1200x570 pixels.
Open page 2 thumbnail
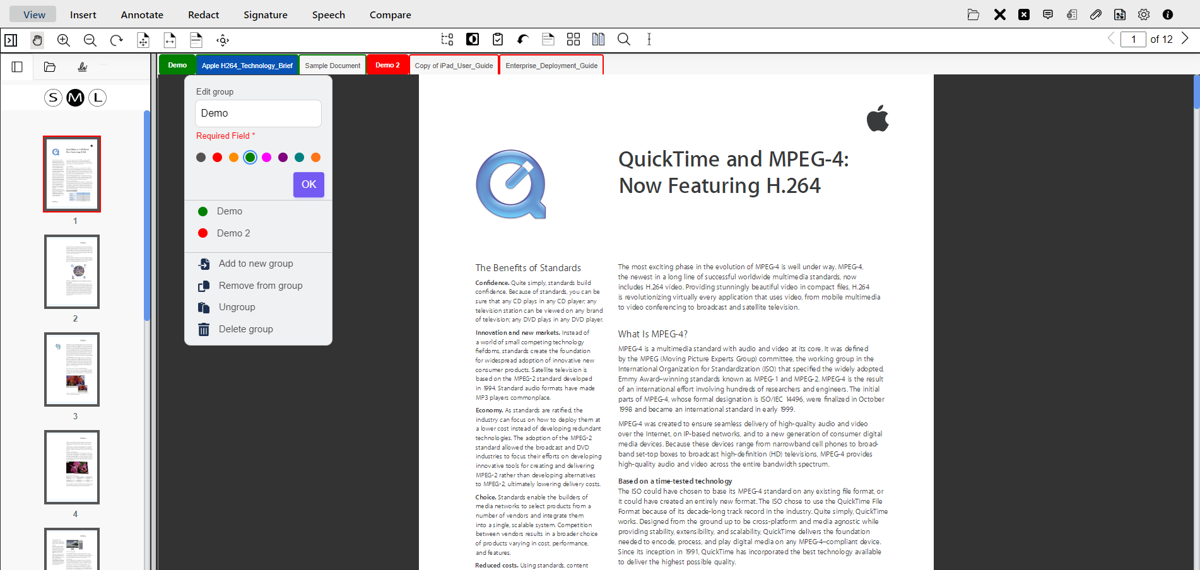pyautogui.click(x=72, y=272)
